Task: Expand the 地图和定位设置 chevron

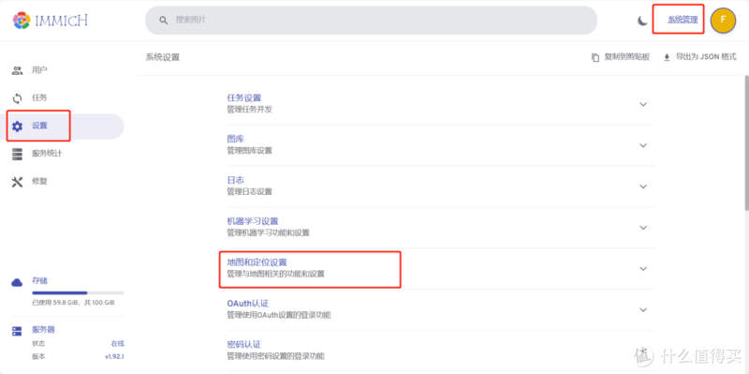Action: [643, 268]
